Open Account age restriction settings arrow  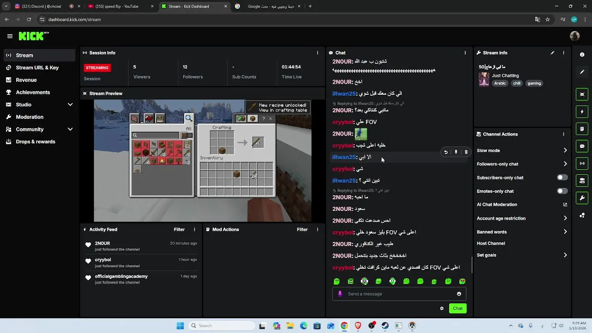pos(565,218)
